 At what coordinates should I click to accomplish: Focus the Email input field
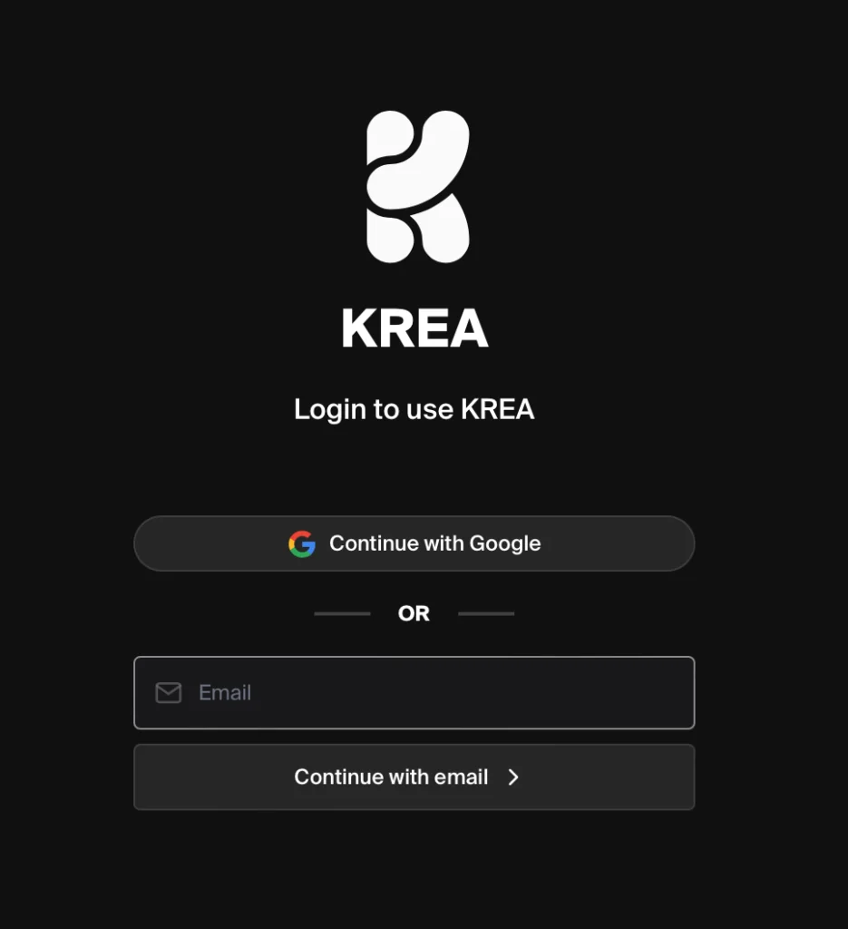tap(414, 692)
